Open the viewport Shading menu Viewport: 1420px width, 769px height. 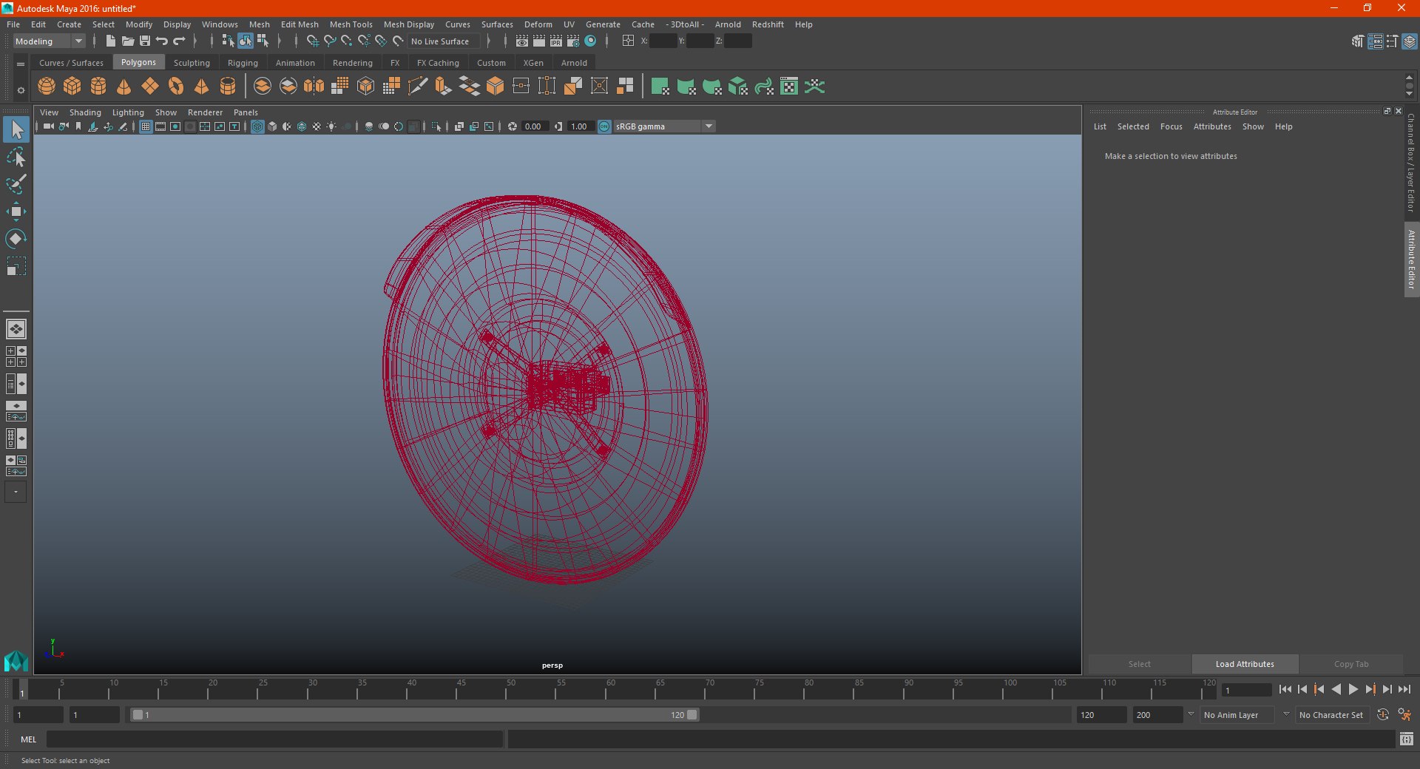85,112
